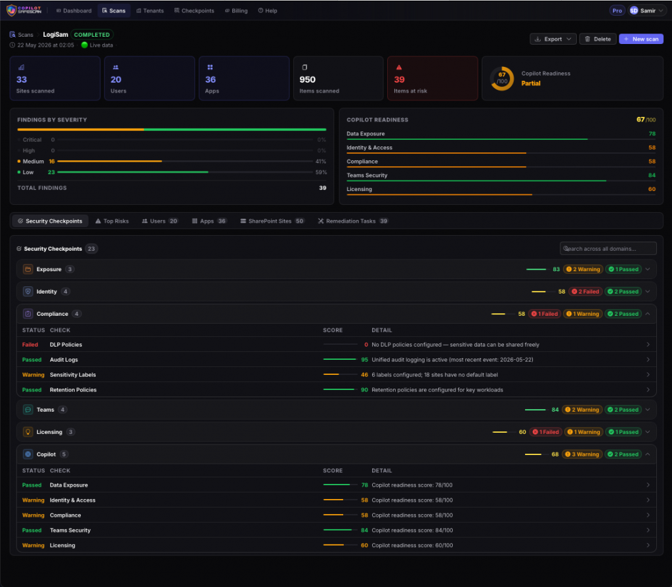The height and width of the screenshot is (587, 672).
Task: Open the Samir account menu
Action: 646,11
